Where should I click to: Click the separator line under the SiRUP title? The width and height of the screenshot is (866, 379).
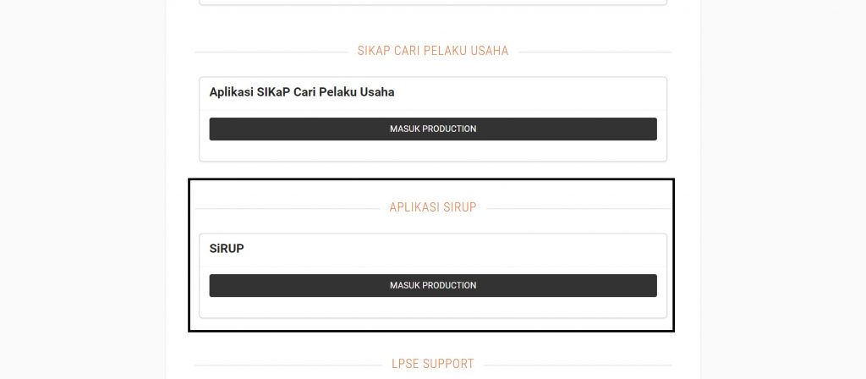coord(433,266)
